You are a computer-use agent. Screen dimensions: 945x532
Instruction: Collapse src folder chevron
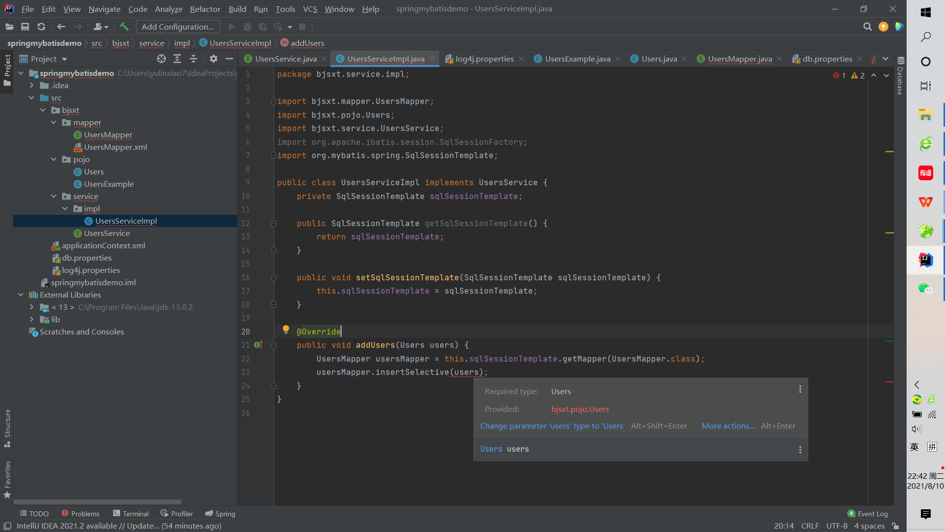[x=31, y=98]
